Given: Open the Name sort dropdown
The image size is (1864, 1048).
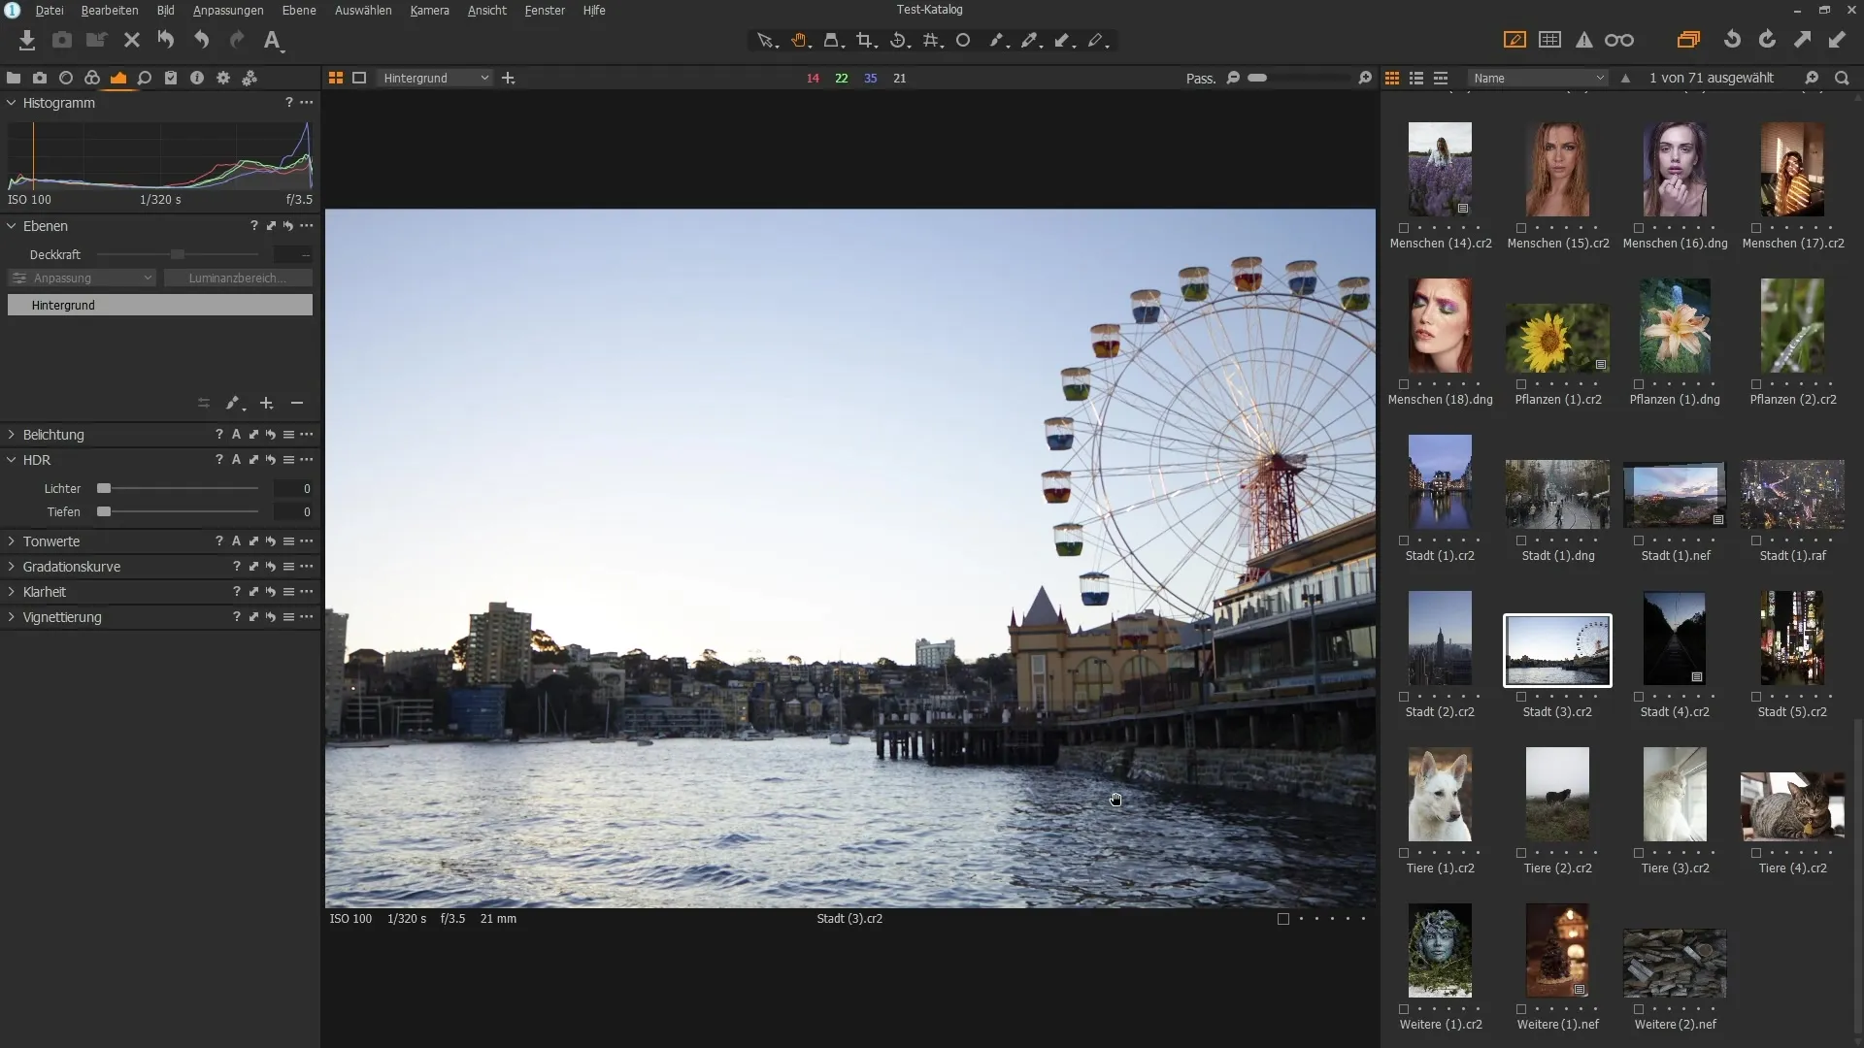Looking at the screenshot, I should point(1538,78).
